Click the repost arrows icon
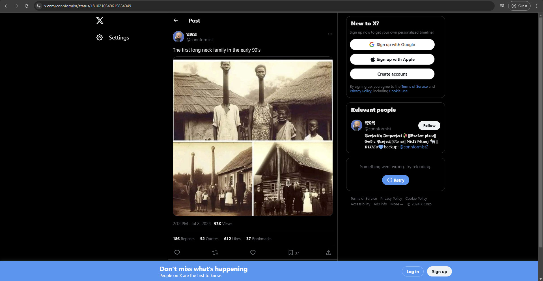543x281 pixels. pyautogui.click(x=215, y=253)
